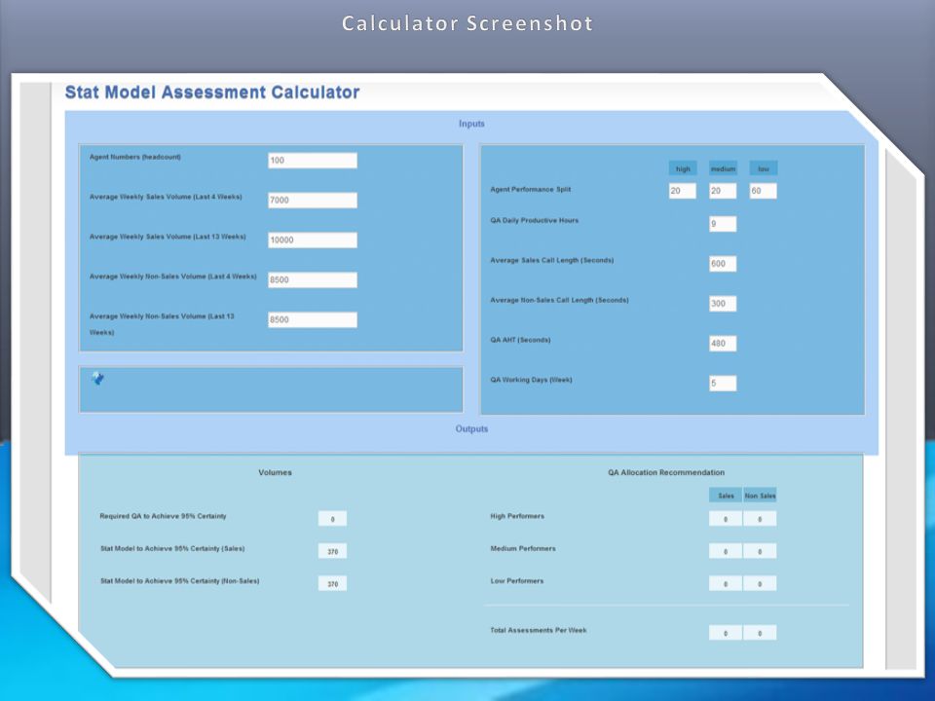Click High Performers Sales output value
Image resolution: width=935 pixels, height=701 pixels.
pos(726,519)
